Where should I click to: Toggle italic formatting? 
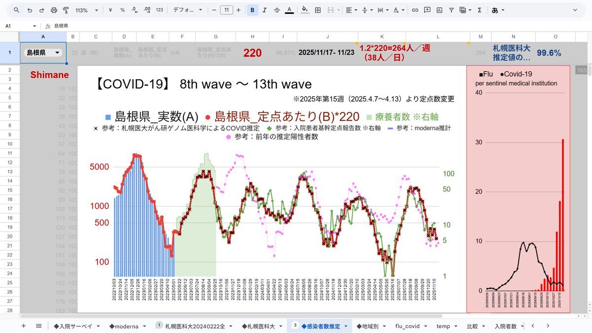point(265,10)
